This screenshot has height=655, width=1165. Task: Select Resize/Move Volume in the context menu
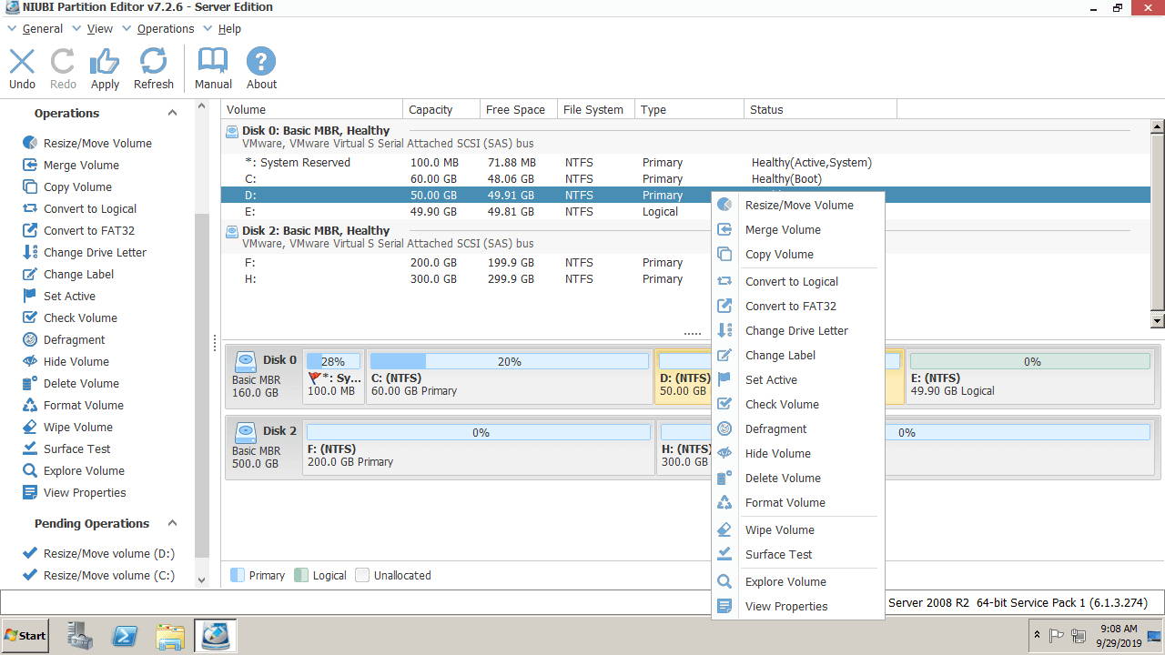pyautogui.click(x=798, y=205)
